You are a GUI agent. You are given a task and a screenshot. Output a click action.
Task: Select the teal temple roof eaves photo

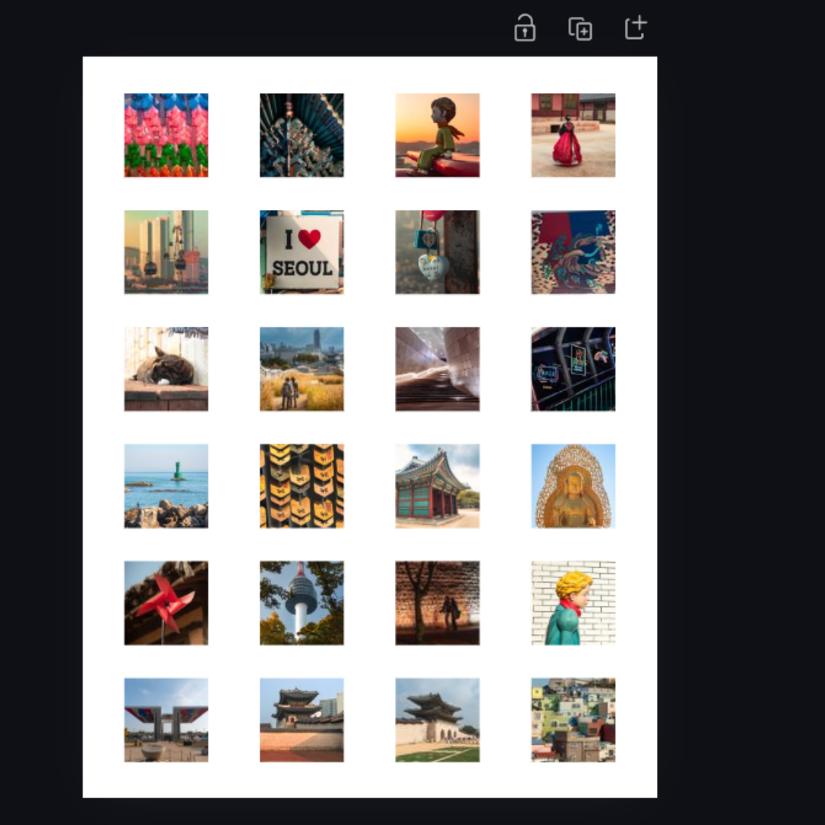click(x=302, y=135)
